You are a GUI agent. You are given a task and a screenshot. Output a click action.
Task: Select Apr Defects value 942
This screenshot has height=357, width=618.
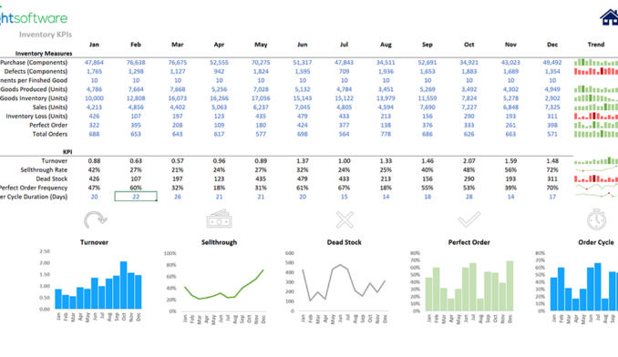point(219,71)
